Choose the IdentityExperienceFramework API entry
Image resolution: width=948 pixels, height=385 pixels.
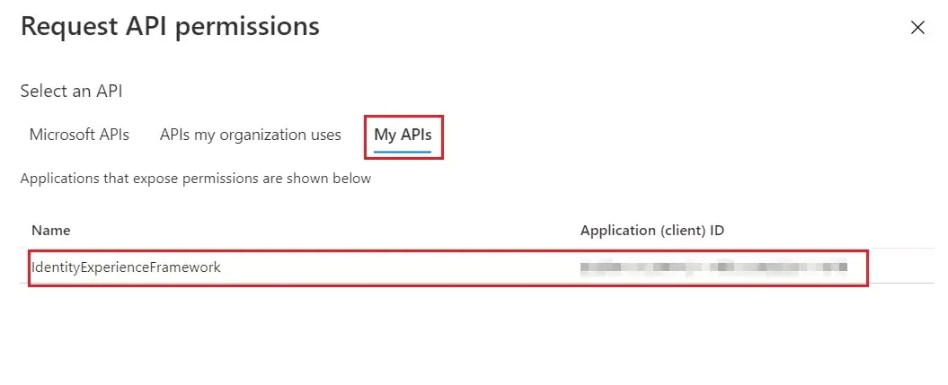[126, 267]
